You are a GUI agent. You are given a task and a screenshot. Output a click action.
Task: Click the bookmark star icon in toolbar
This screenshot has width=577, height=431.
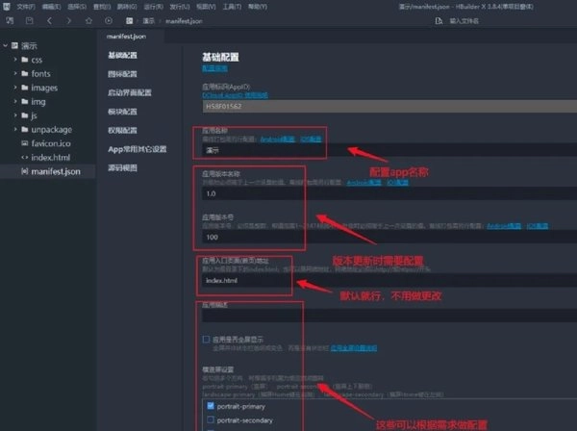[x=88, y=20]
